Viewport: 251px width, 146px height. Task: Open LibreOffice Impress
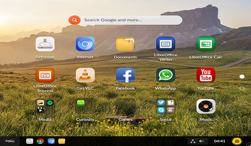coord(45,75)
